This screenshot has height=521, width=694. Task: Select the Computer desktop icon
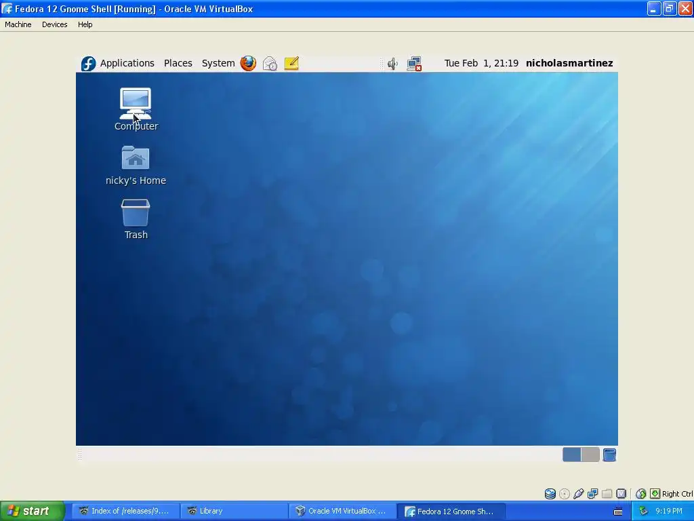pyautogui.click(x=136, y=109)
